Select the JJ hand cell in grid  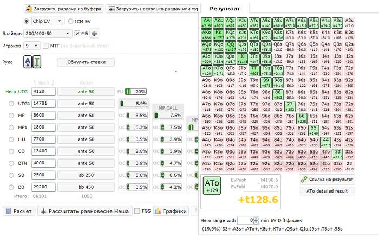[242, 59]
